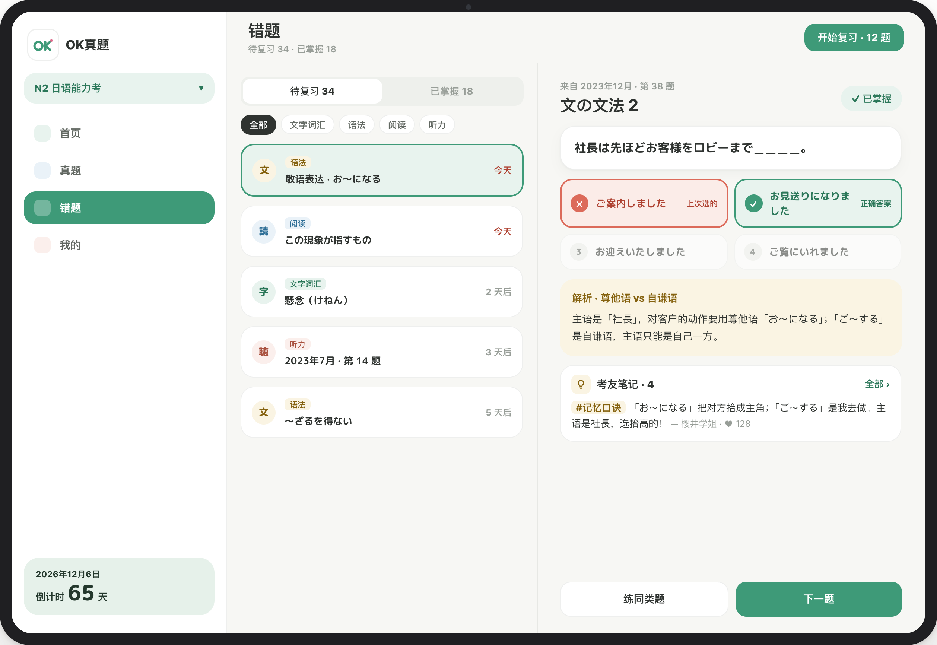Open the ～ざるを得ない review card
Image resolution: width=937 pixels, height=645 pixels.
(381, 412)
